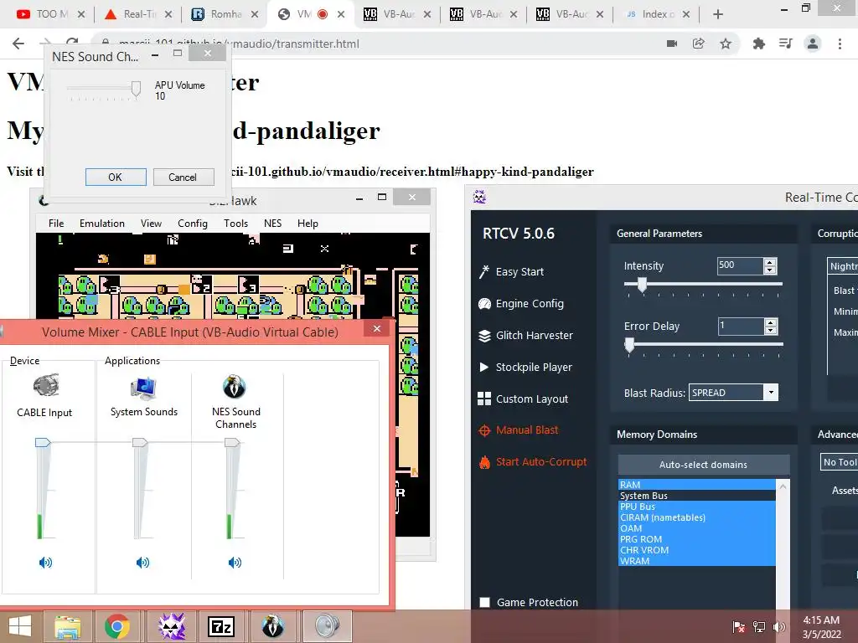
Task: Open Chrome extensions puzzle icon
Action: [758, 44]
